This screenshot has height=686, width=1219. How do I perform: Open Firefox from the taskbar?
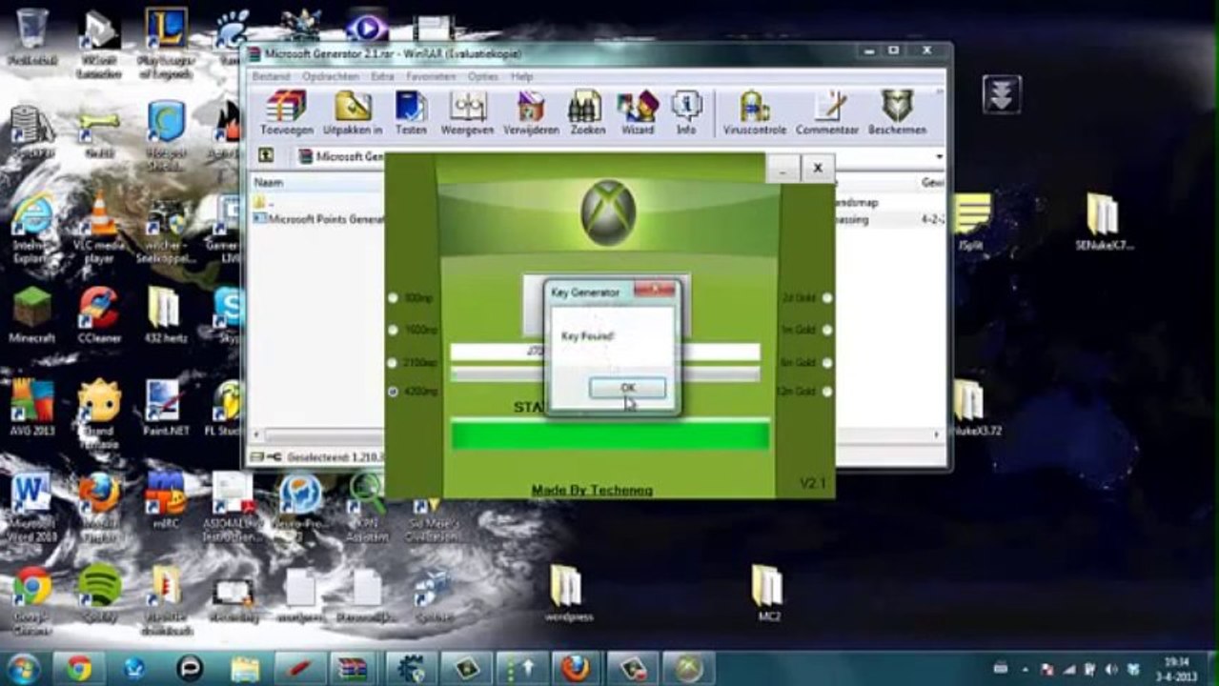pyautogui.click(x=575, y=669)
